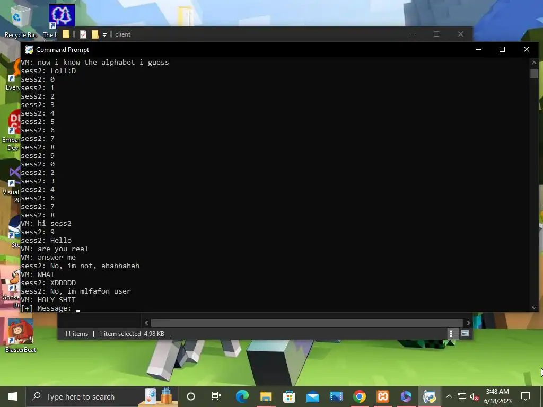This screenshot has width=543, height=407.
Task: Open the Photos video app in taskbar
Action: pyautogui.click(x=336, y=396)
